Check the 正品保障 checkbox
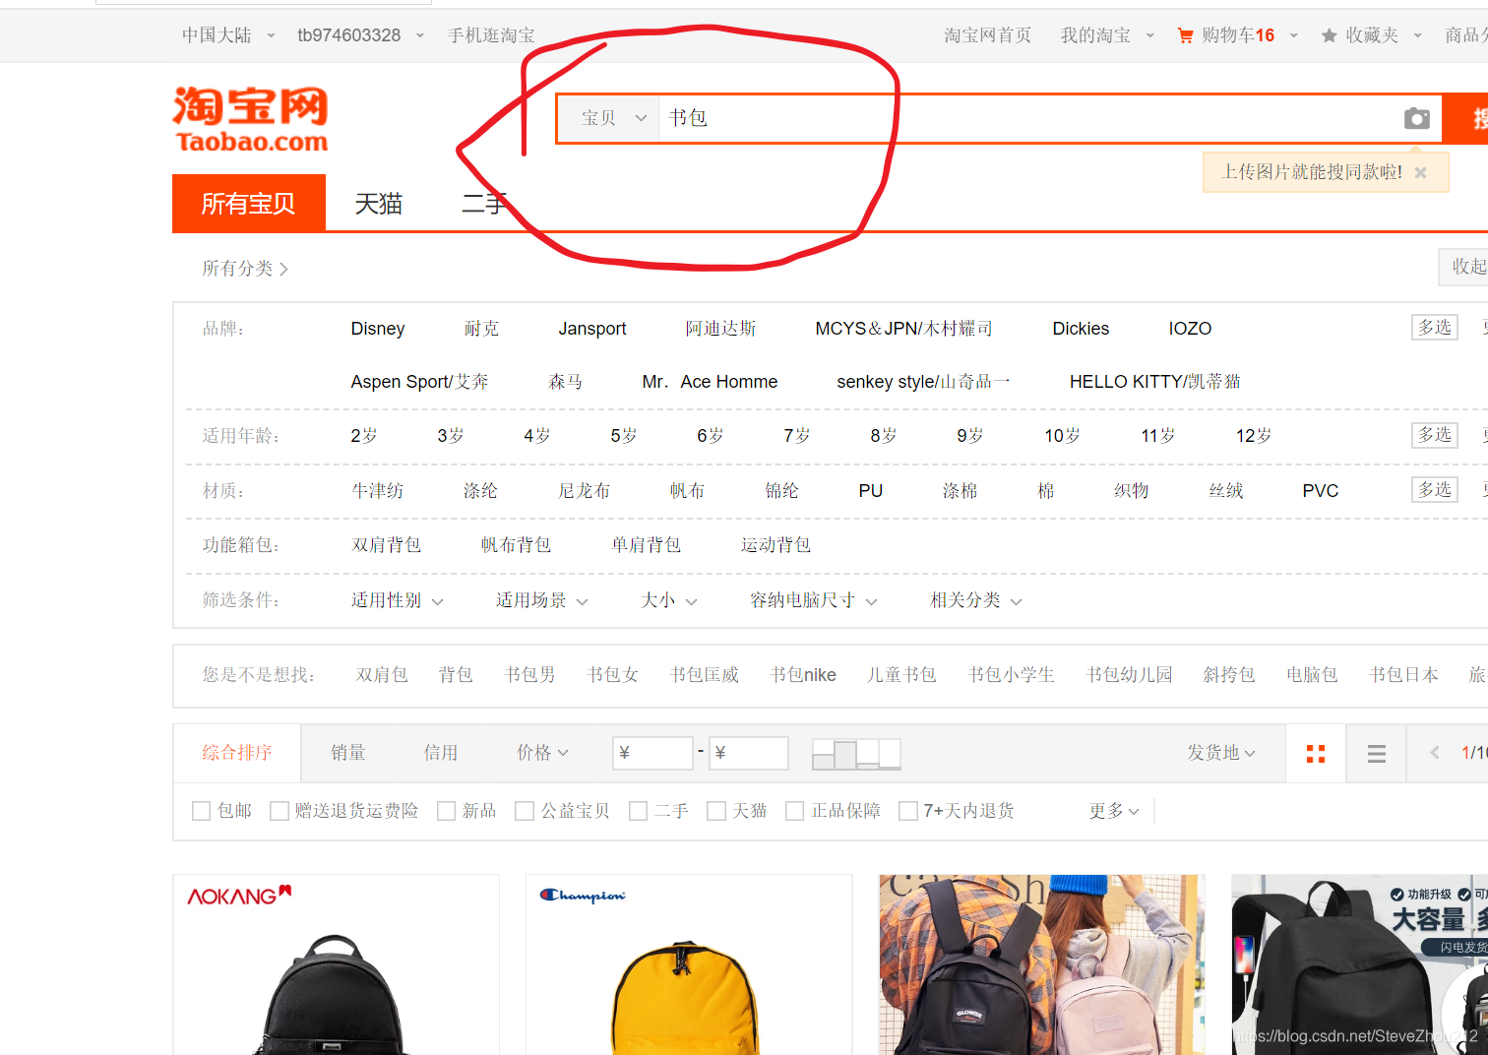1488x1055 pixels. tap(795, 811)
